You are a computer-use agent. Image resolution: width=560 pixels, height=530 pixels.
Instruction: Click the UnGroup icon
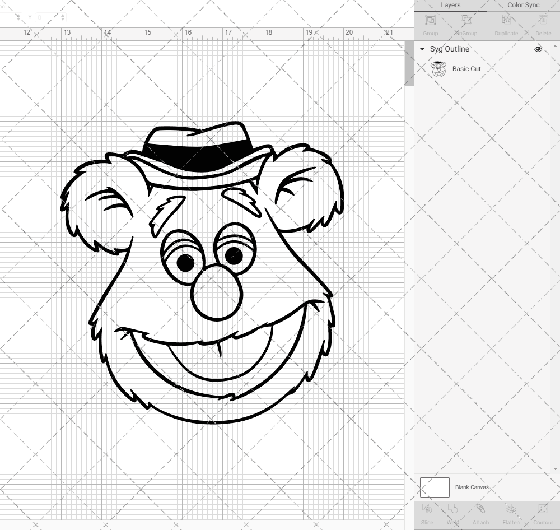(466, 20)
